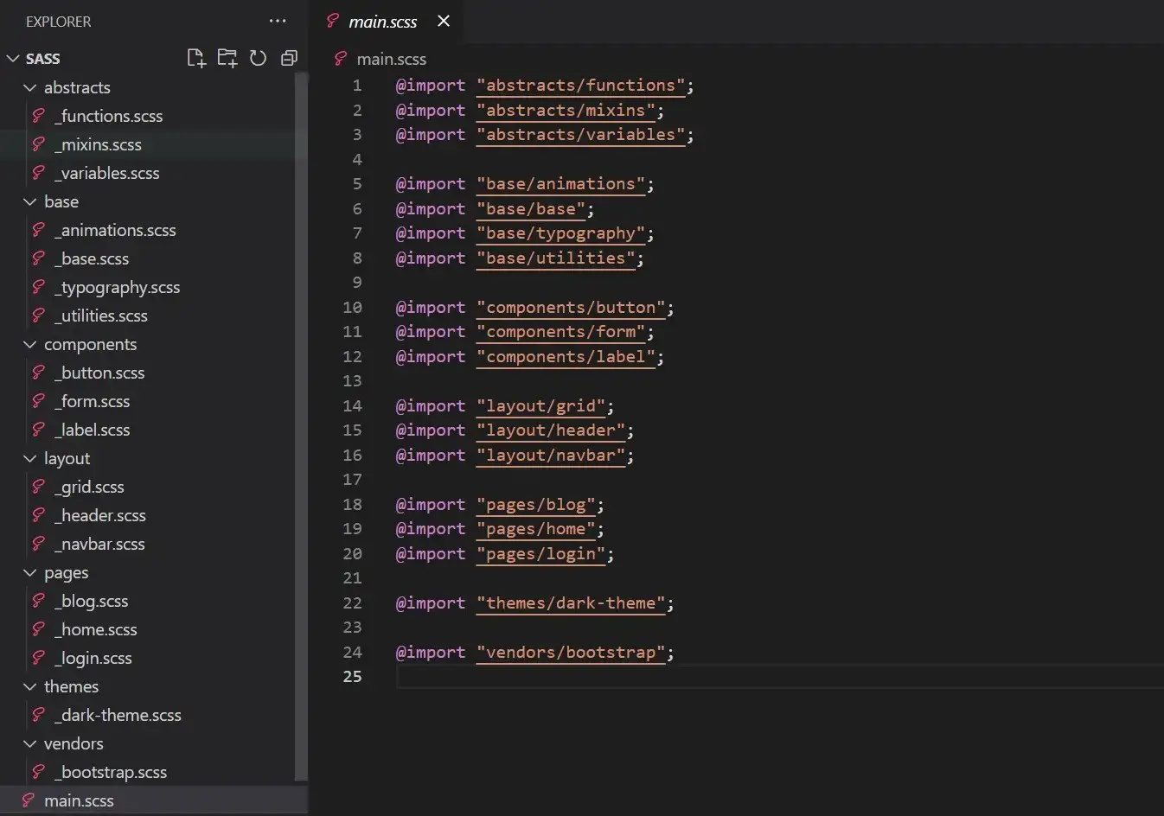Collapse the components folder
This screenshot has width=1164, height=816.
(30, 344)
